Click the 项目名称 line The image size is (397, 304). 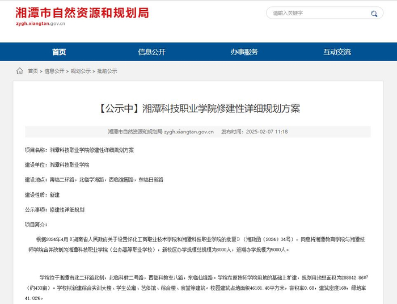[x=79, y=150]
